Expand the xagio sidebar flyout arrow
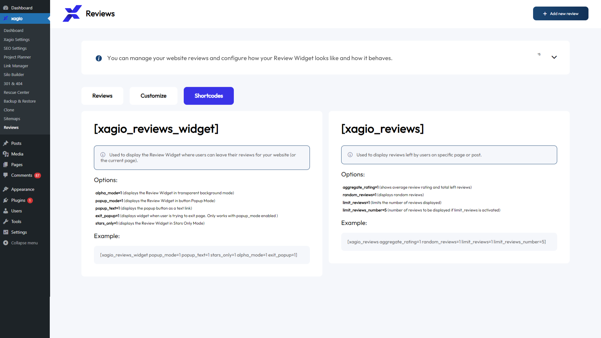601x338 pixels. (49, 18)
